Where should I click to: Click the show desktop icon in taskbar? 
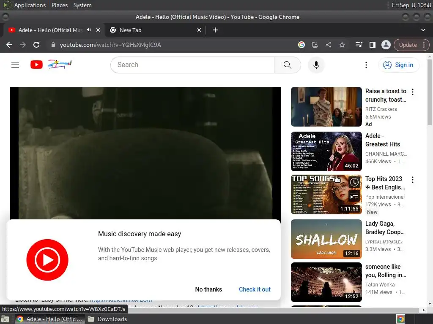click(x=5, y=319)
